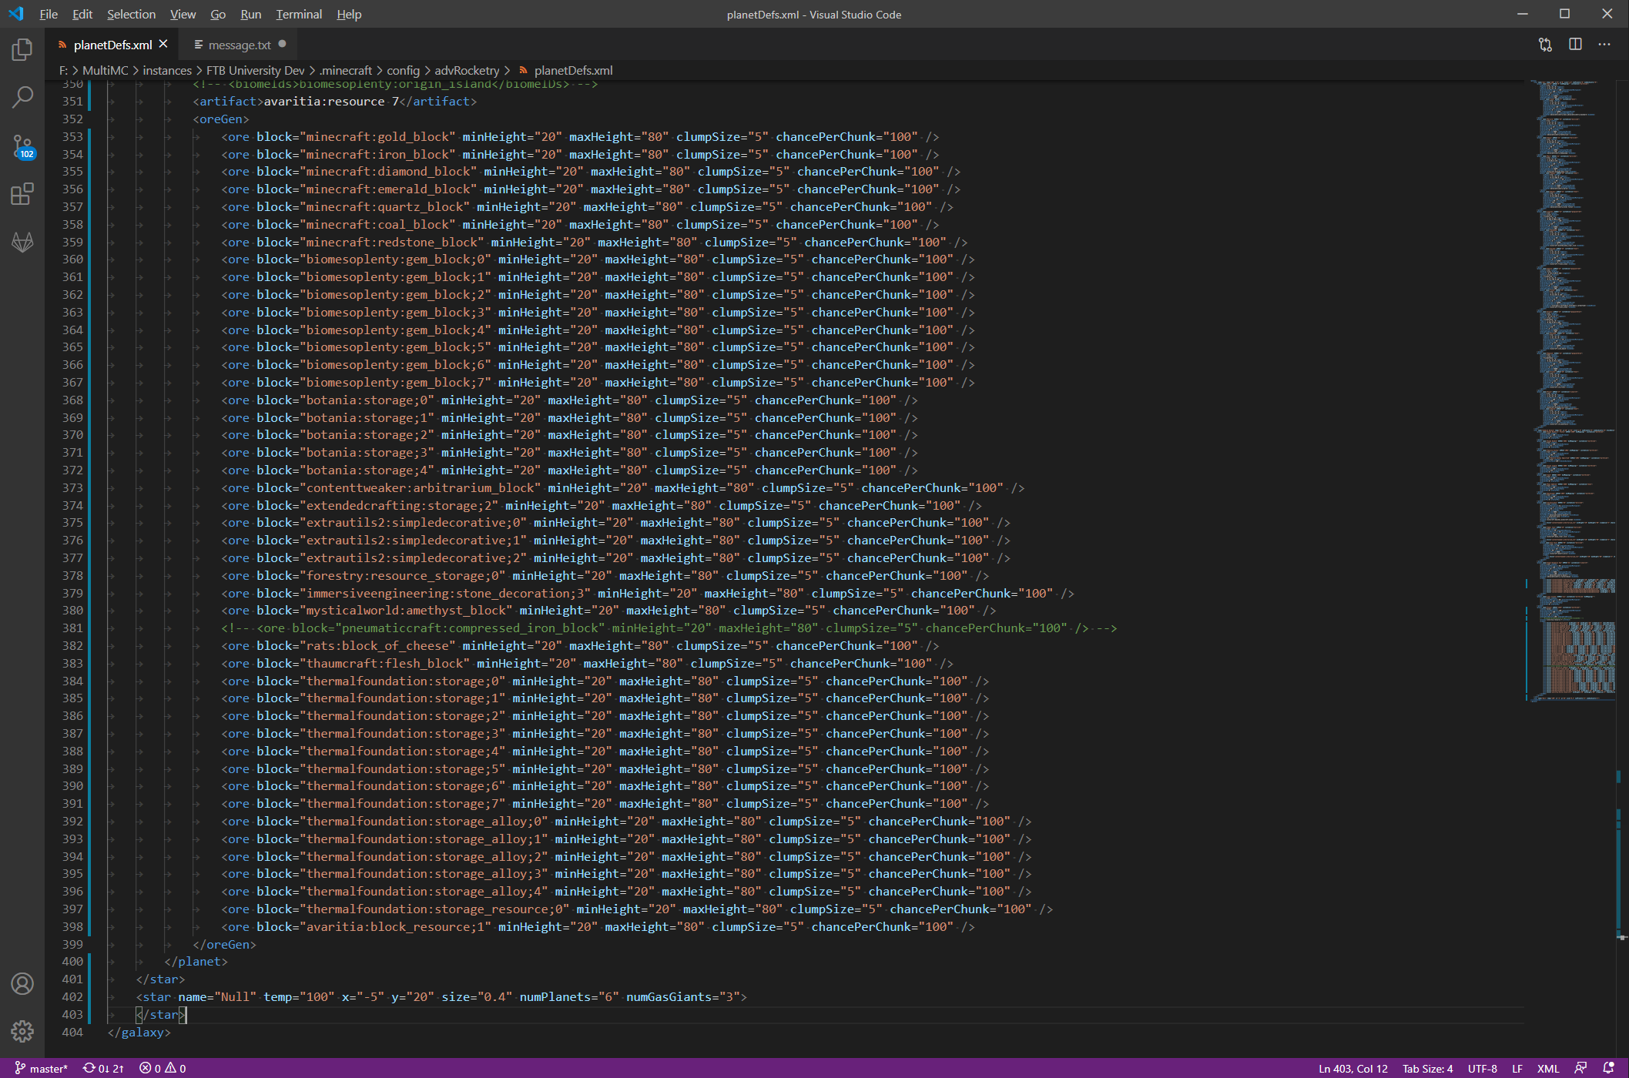Click the errors and warnings counter
This screenshot has height=1078, width=1629.
pyautogui.click(x=163, y=1068)
